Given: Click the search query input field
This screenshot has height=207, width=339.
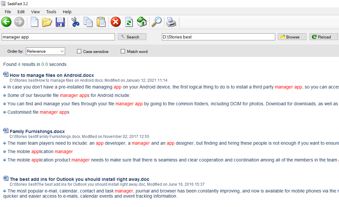Looking at the screenshot, I should coord(58,37).
